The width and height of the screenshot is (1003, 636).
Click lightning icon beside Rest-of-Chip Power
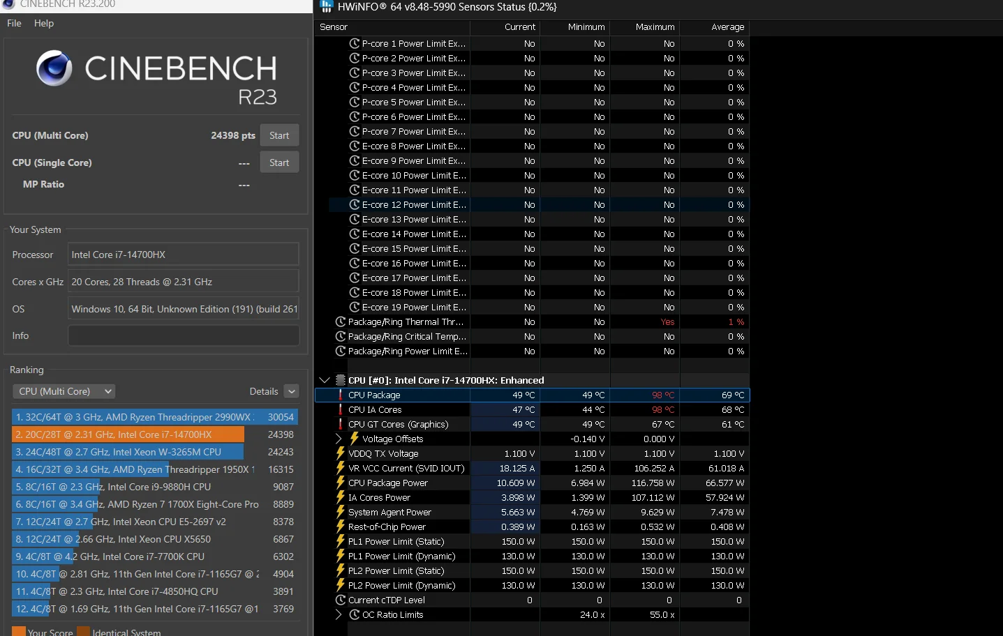pos(341,527)
